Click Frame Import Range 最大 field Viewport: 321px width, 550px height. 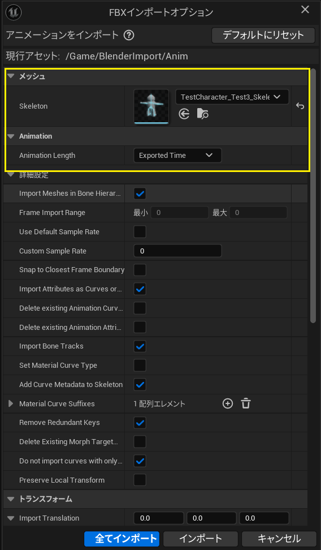point(258,213)
